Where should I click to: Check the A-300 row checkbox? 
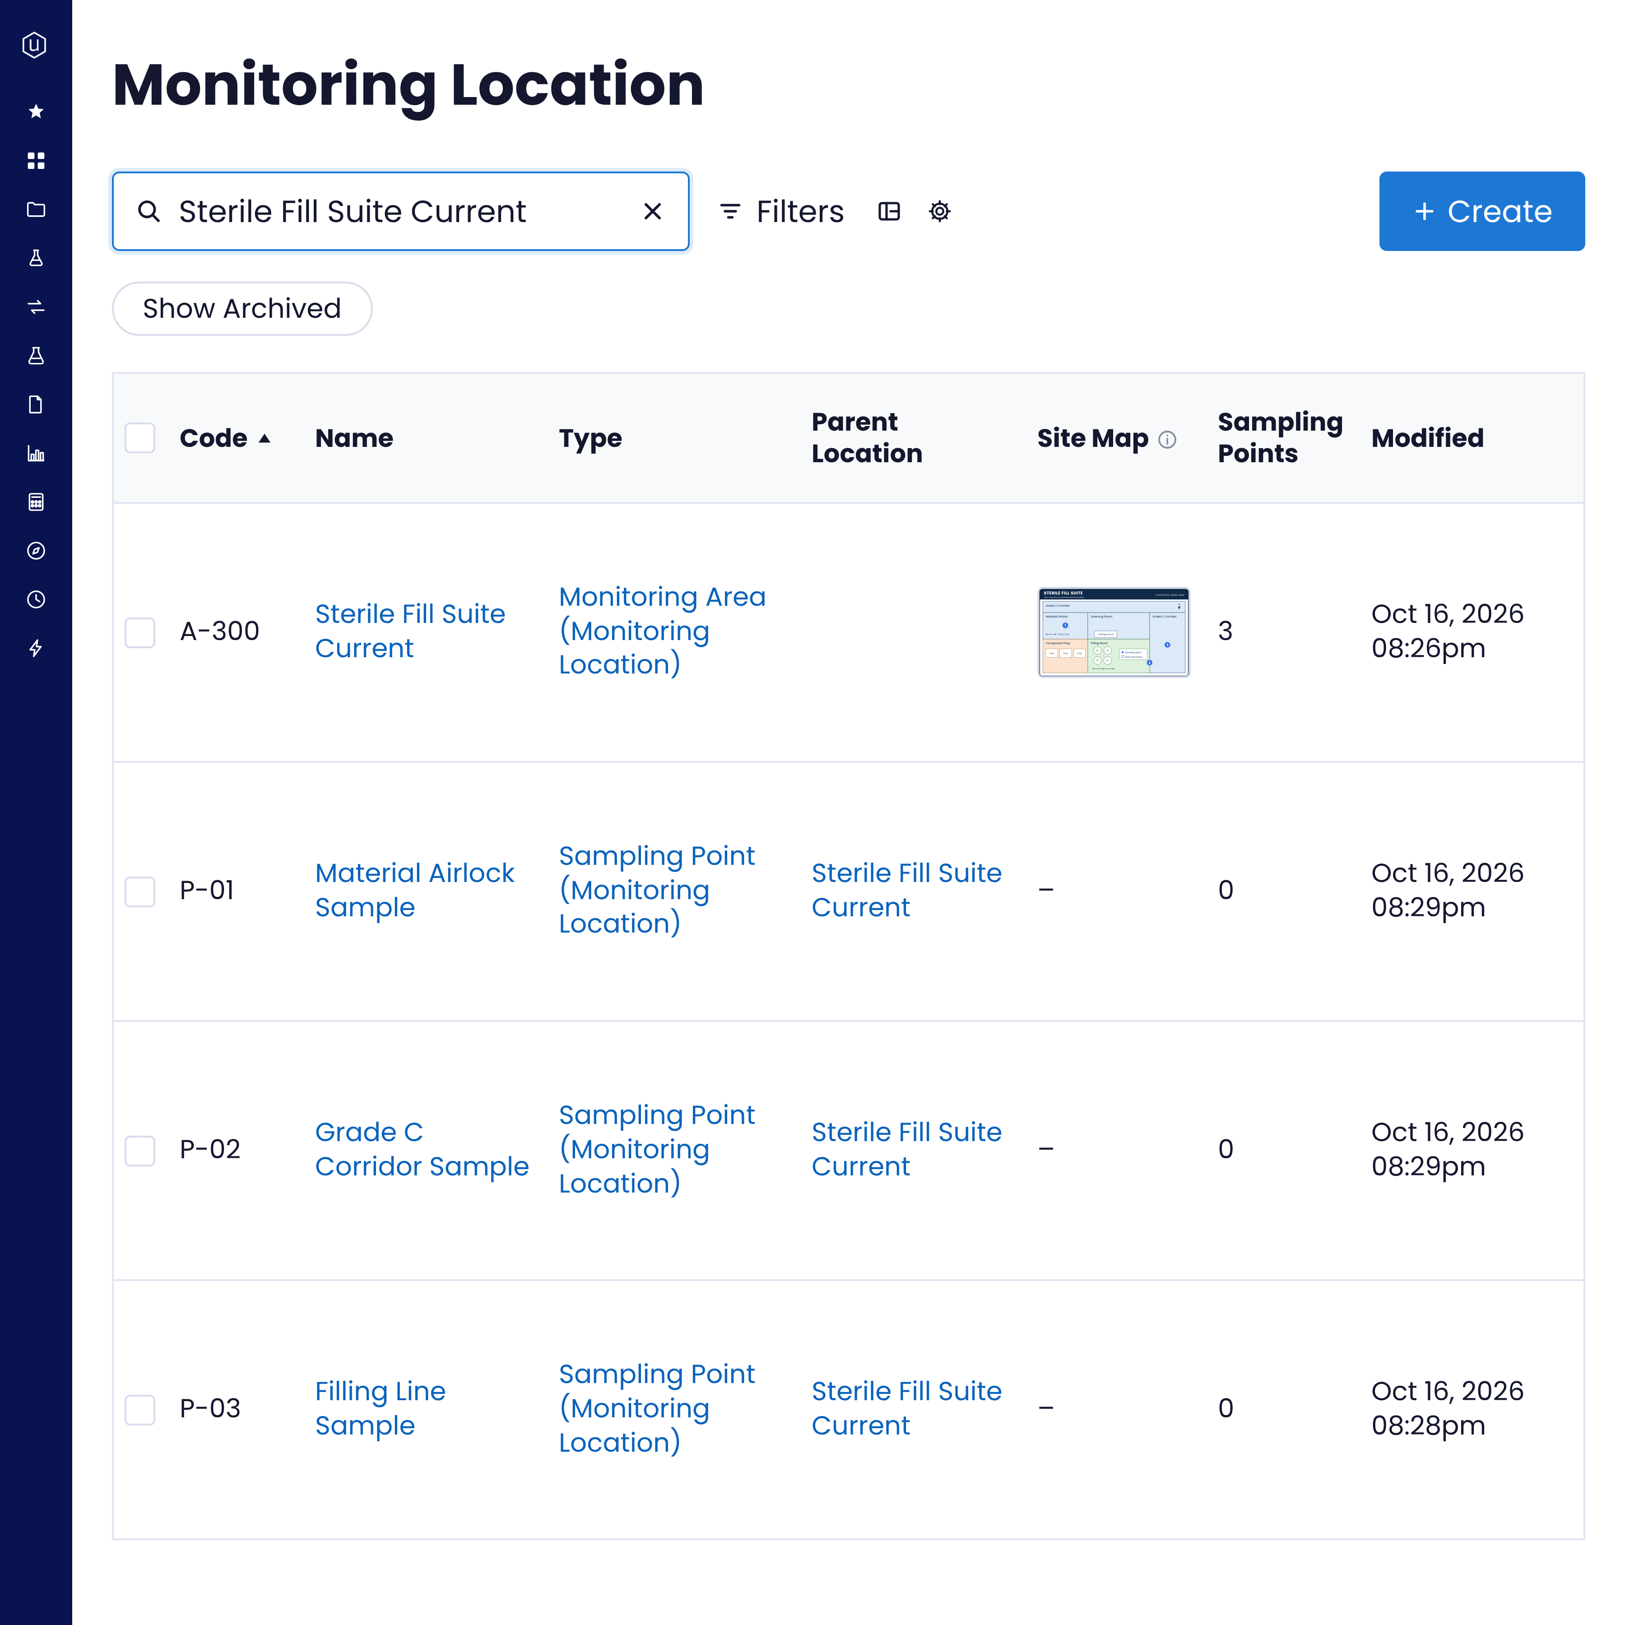(139, 632)
